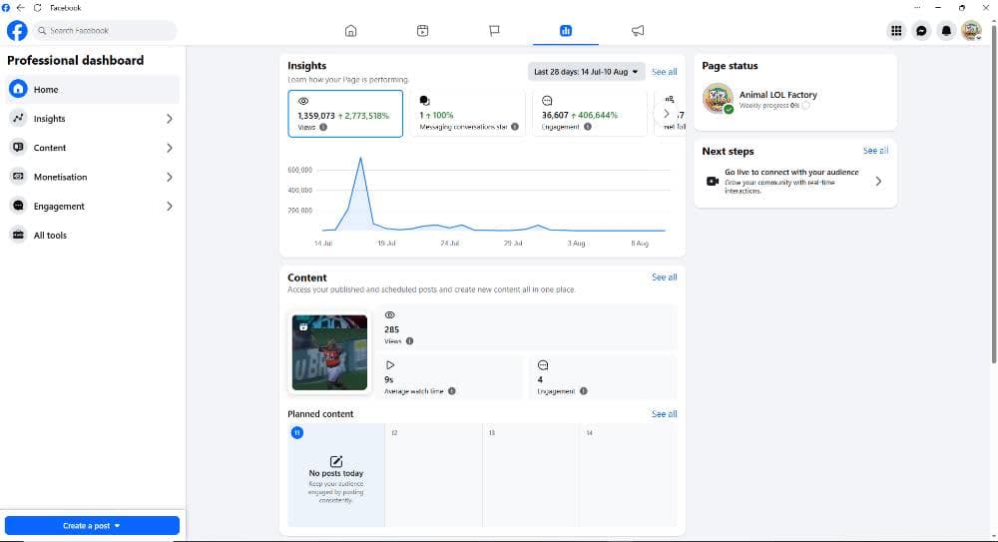Go back with the browser back arrow
Image resolution: width=998 pixels, height=542 pixels.
(20, 8)
